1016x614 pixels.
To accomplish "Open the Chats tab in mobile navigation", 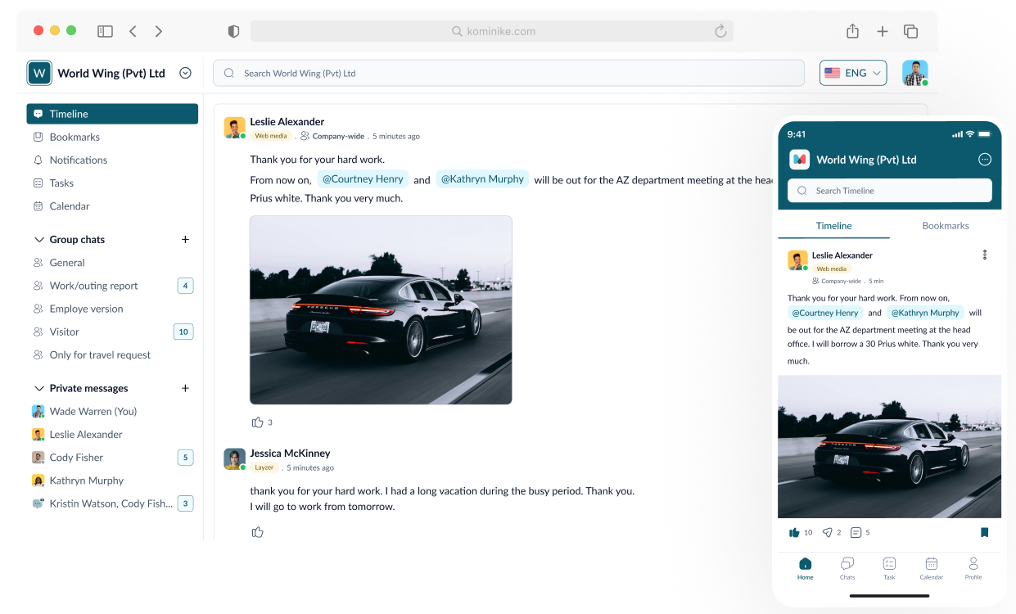I will pyautogui.click(x=847, y=568).
